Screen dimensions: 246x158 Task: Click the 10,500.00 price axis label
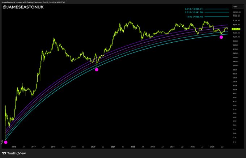237,12
